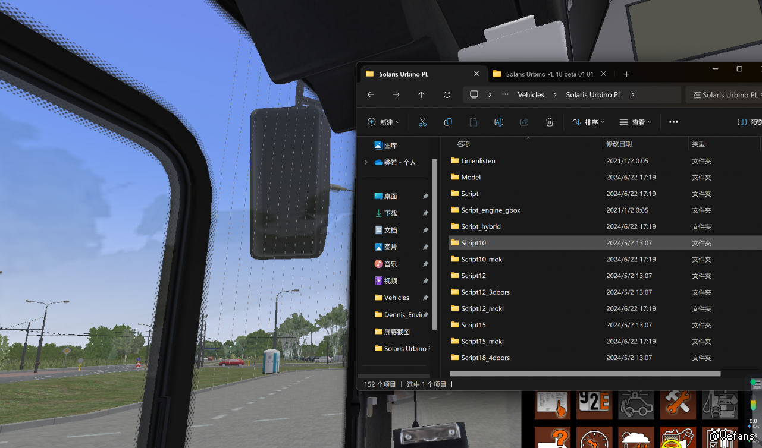Click the pin icon next to Vehicles

point(425,298)
